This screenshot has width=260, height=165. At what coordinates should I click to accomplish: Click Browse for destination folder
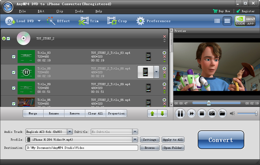tap(150, 148)
